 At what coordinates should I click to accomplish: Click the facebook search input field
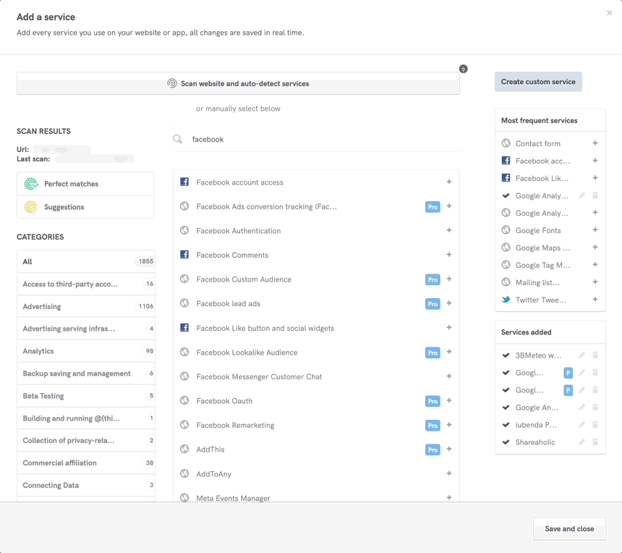(318, 139)
